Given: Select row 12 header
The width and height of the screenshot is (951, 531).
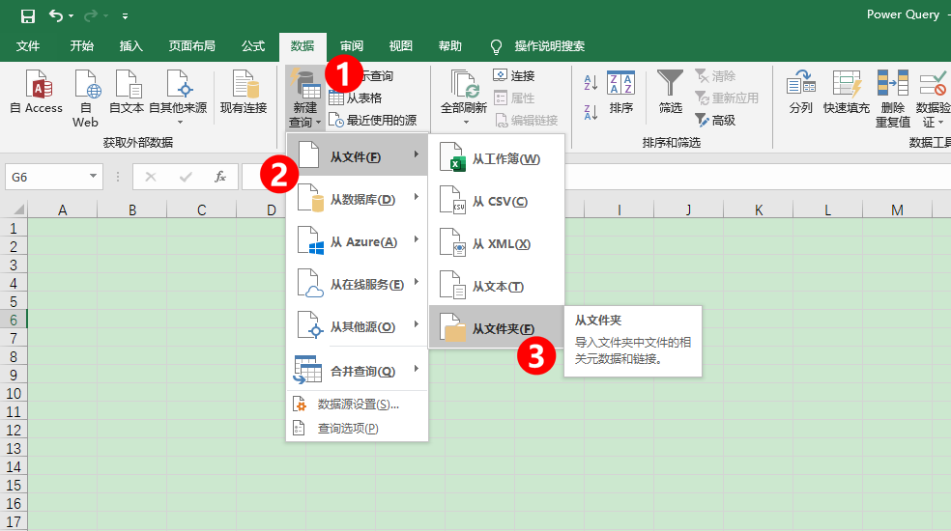Looking at the screenshot, I should [14, 431].
